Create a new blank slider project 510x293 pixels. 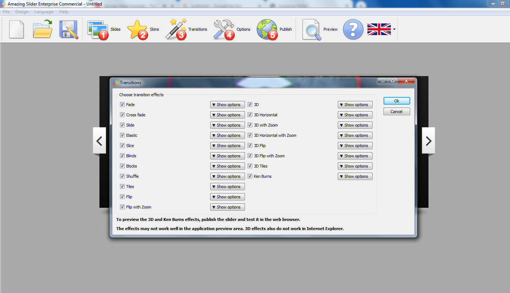(16, 29)
